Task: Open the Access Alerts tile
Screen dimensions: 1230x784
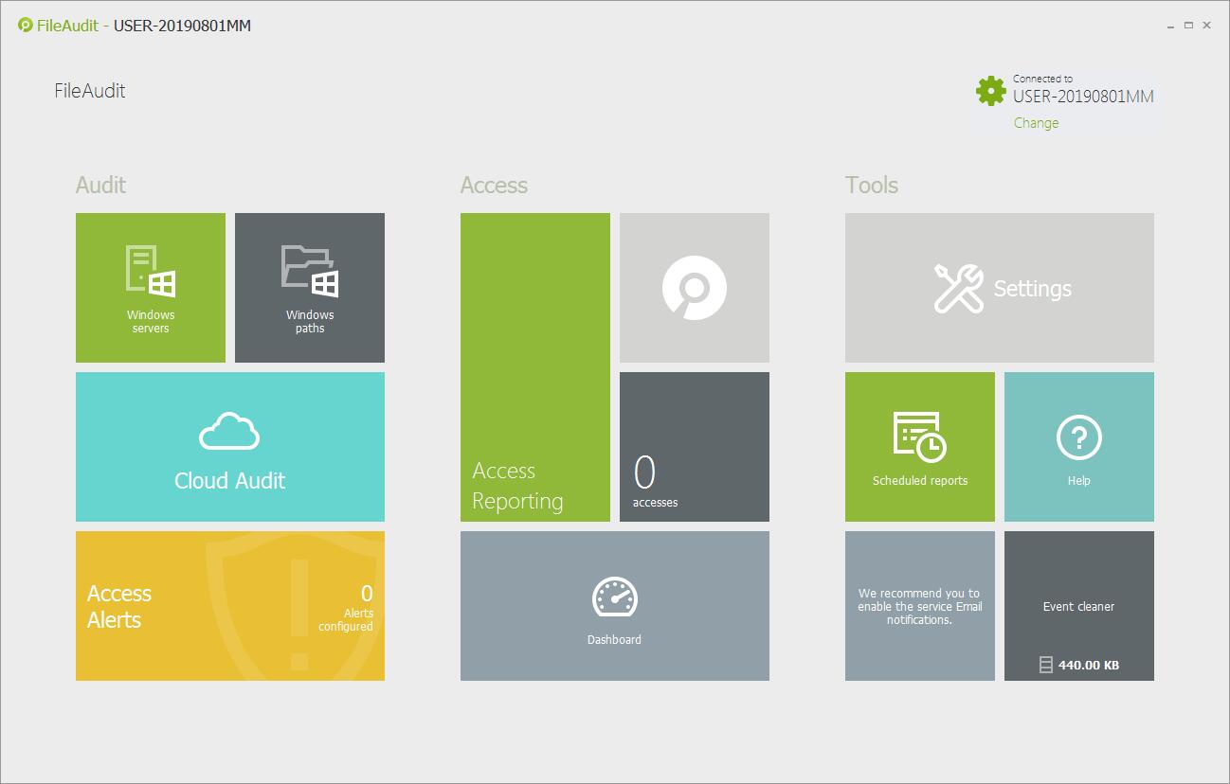Action: (230, 606)
